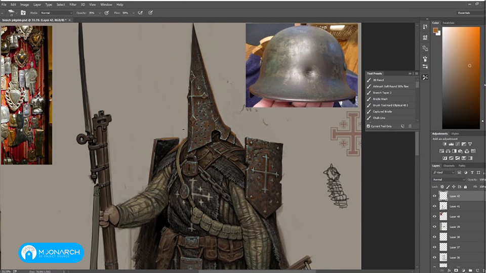The height and width of the screenshot is (273, 486).
Task: Add a layer style via fx button
Action: (x=449, y=270)
